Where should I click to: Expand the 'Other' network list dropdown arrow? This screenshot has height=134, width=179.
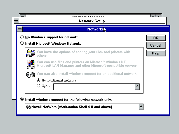137,87
